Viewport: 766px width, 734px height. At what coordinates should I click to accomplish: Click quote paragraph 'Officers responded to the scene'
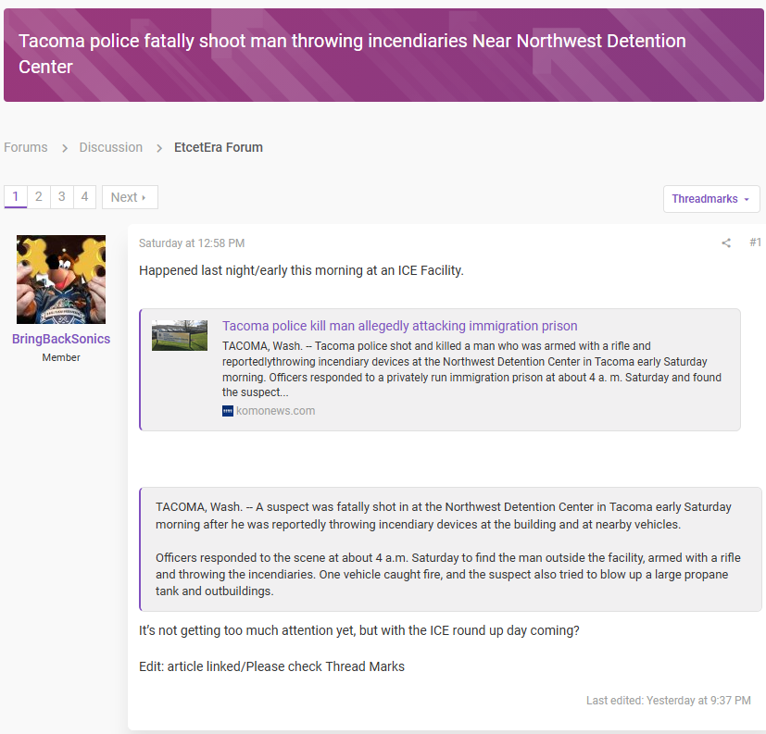click(x=448, y=574)
